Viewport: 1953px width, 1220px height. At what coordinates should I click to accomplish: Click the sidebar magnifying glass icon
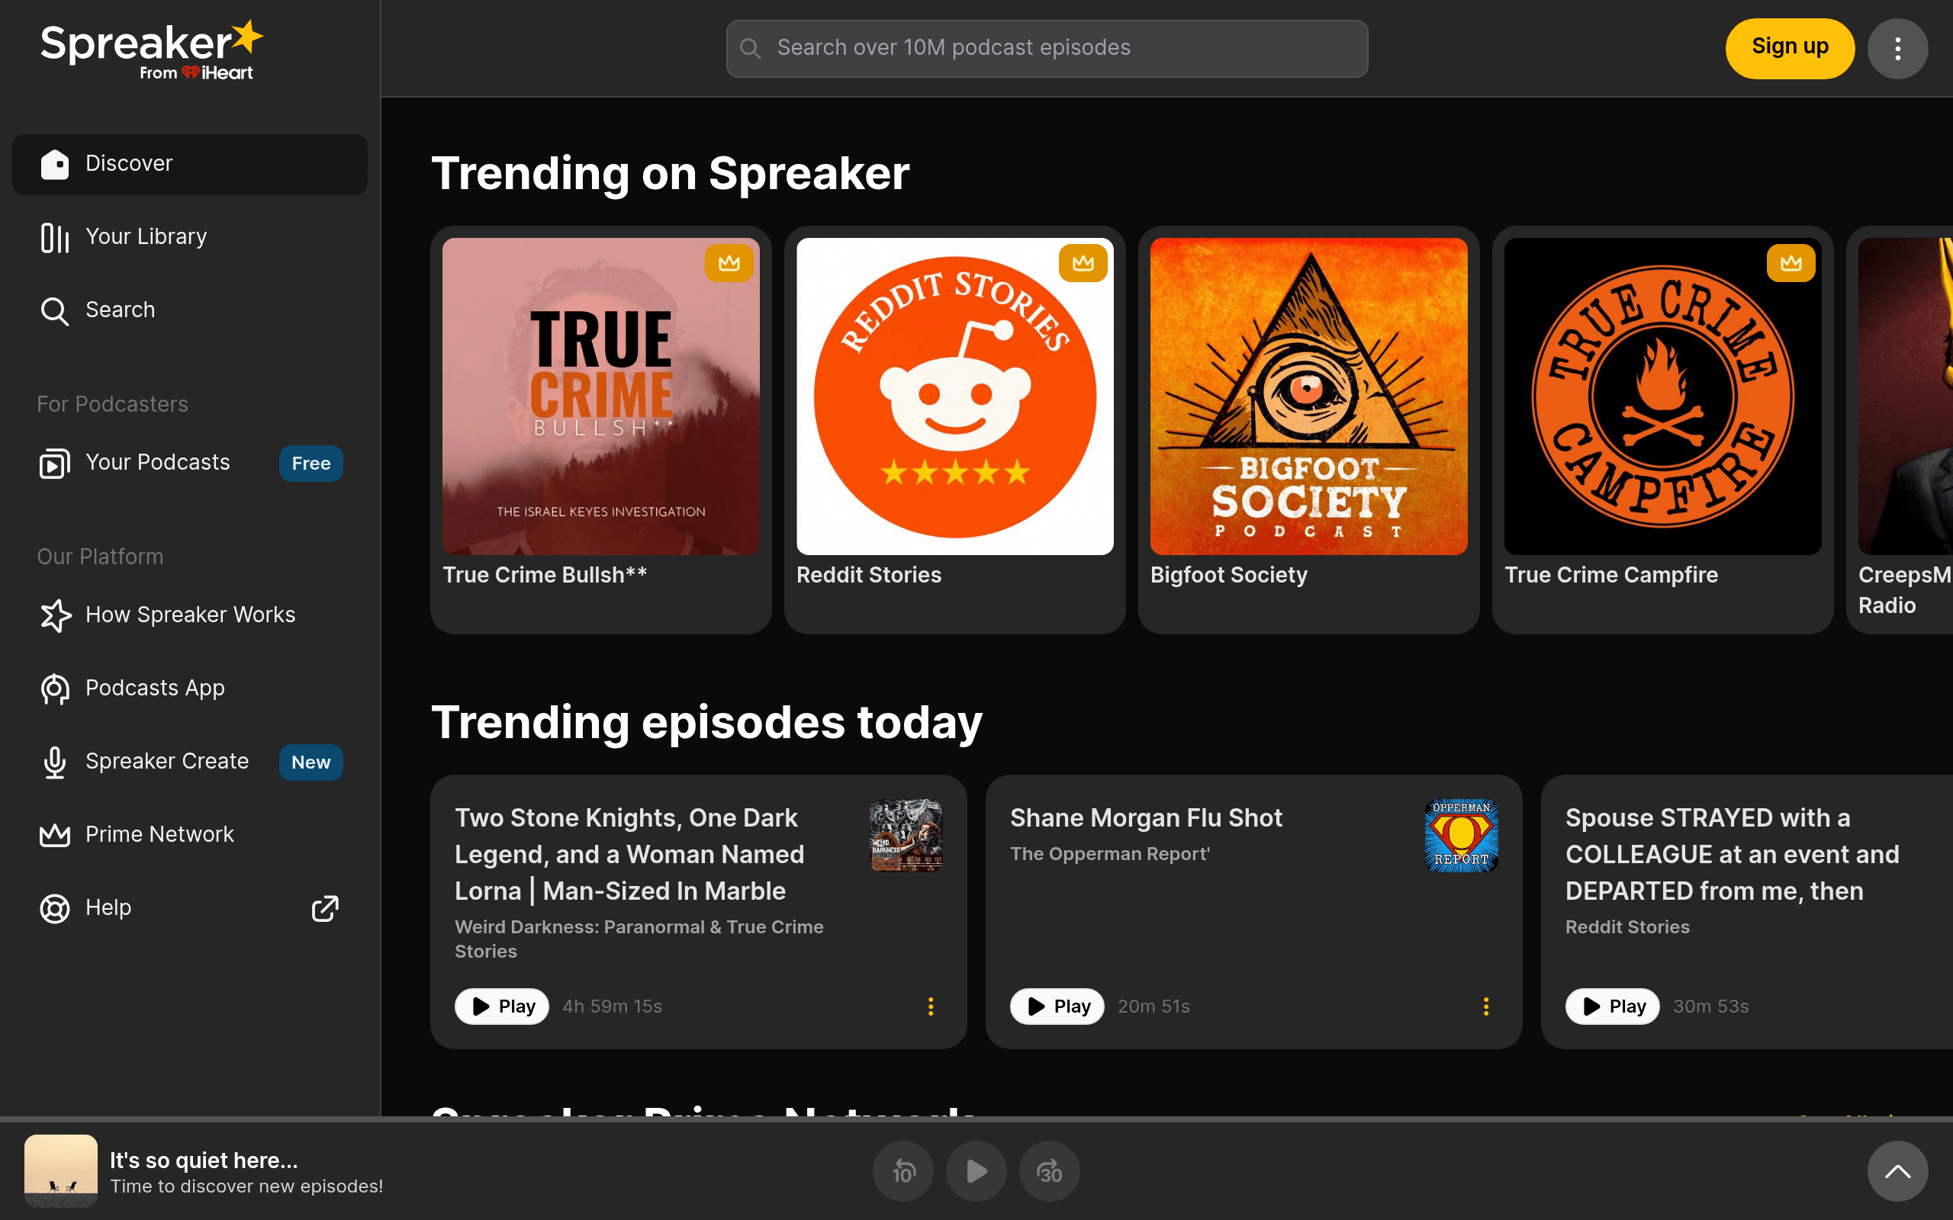(x=55, y=310)
